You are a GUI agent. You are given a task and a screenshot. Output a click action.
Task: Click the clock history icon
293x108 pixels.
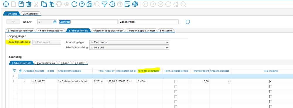coord(112,4)
